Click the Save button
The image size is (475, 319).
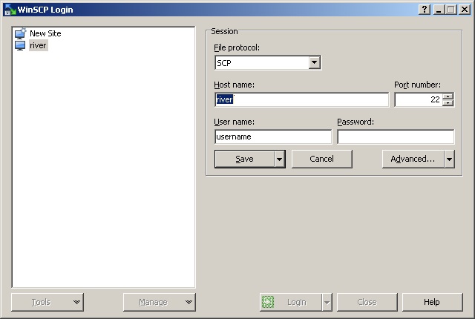coord(244,159)
